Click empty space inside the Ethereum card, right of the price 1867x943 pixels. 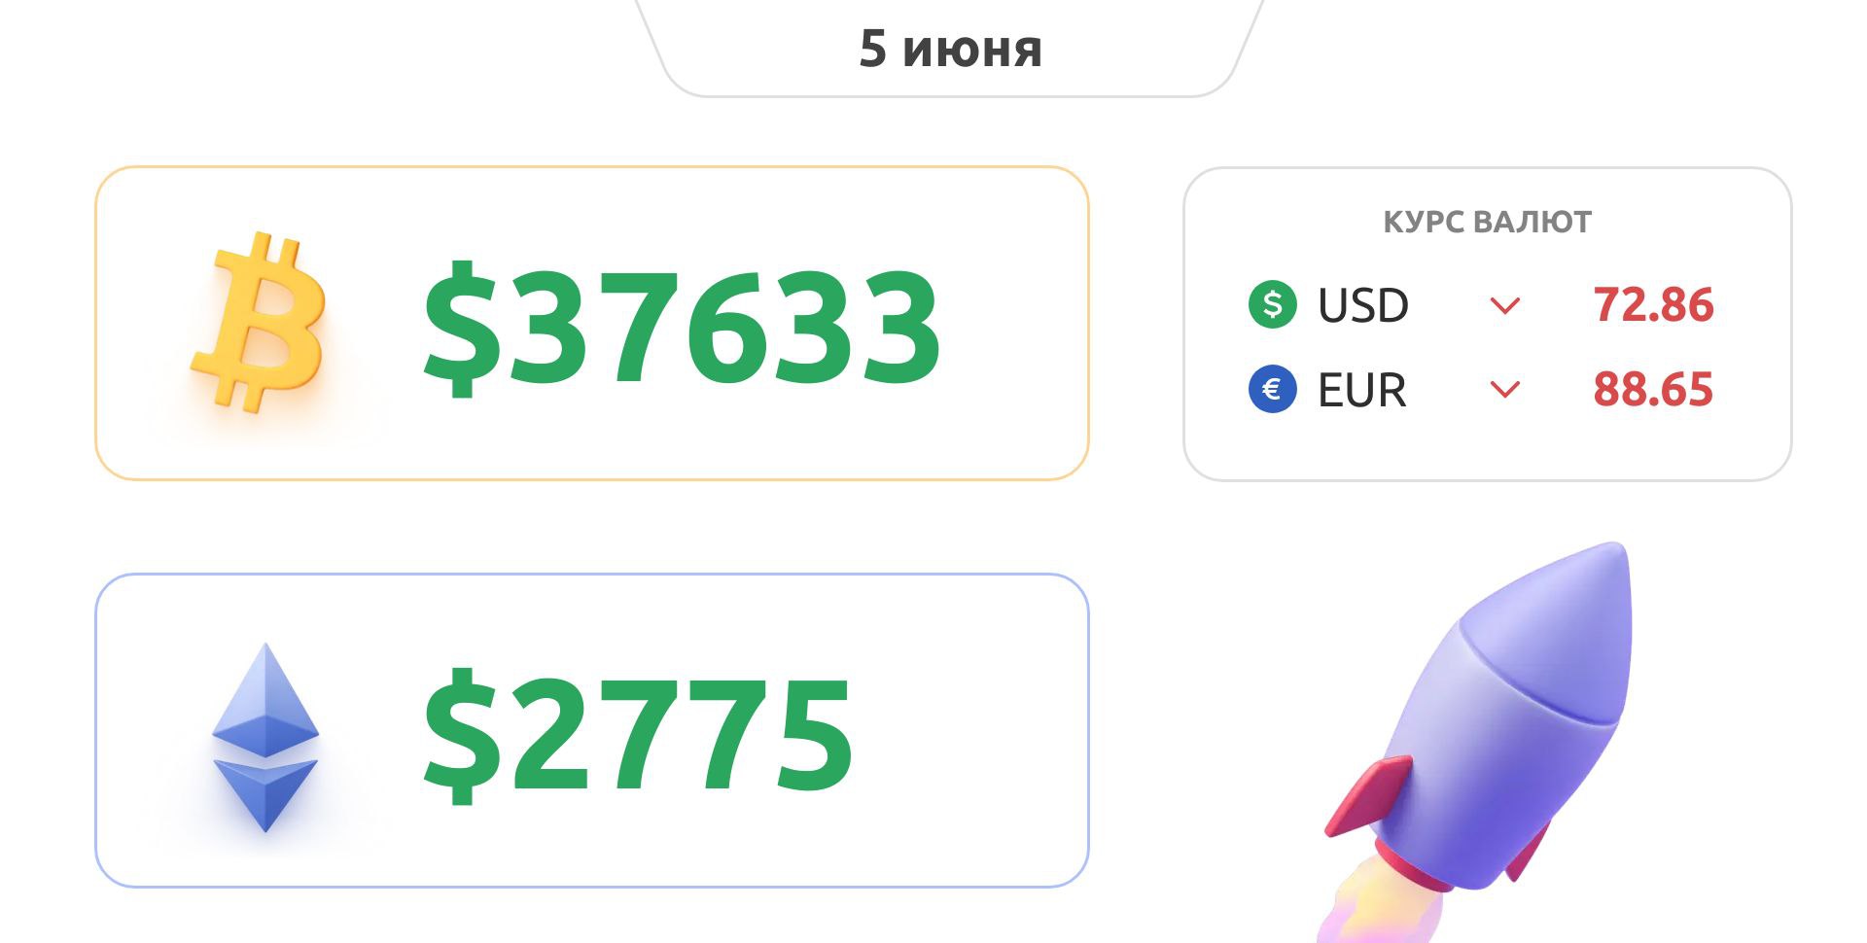click(x=972, y=734)
